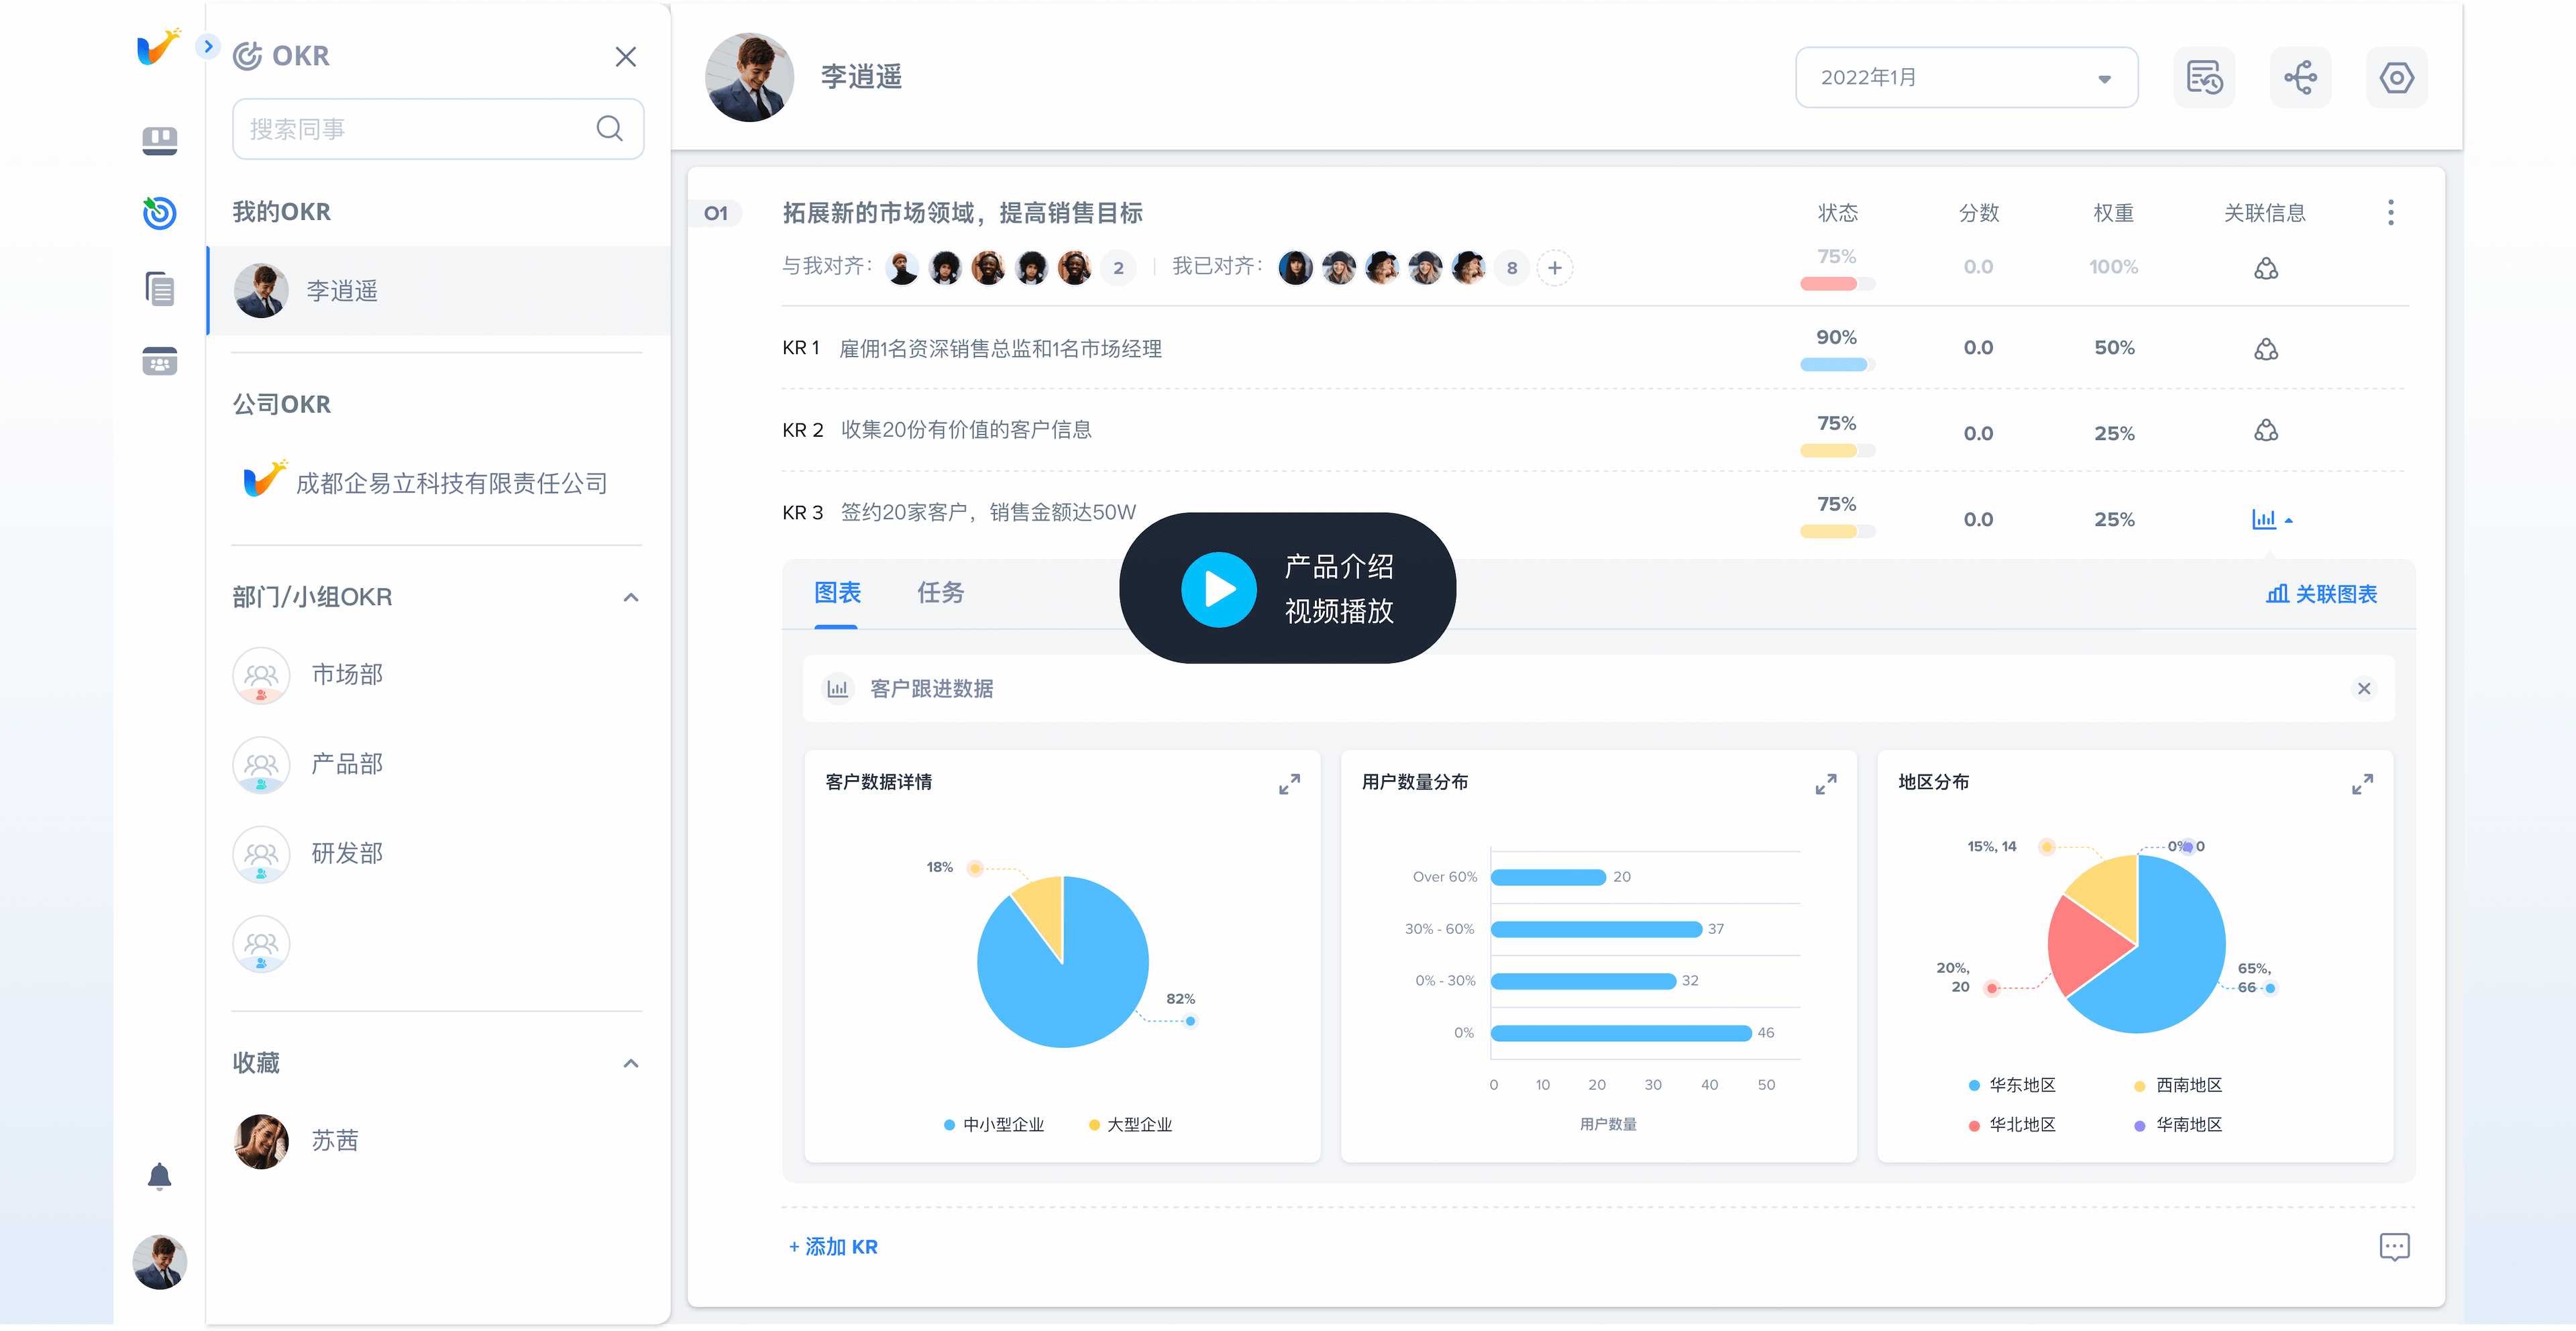
Task: Click KR 3 75% progress bar
Action: (x=1837, y=532)
